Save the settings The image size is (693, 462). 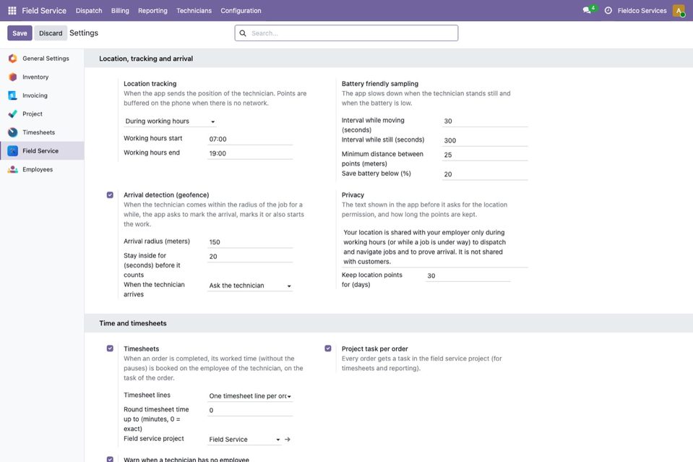pos(20,33)
